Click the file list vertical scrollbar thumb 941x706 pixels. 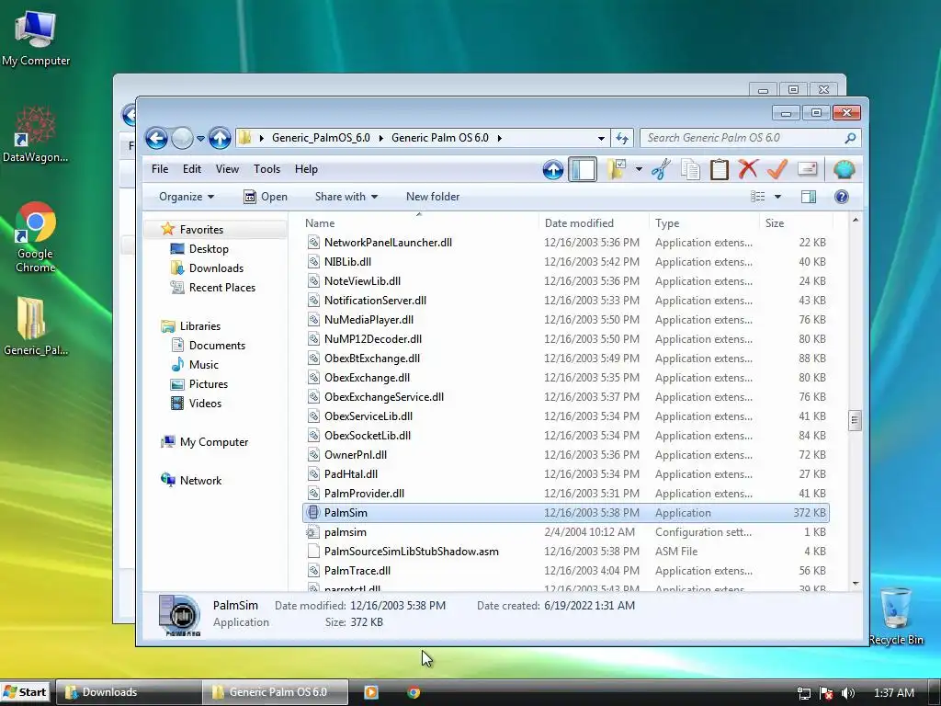click(856, 420)
